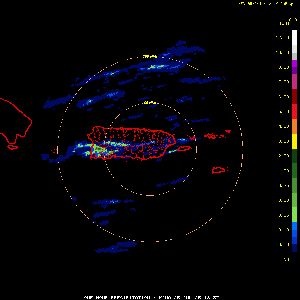
Task: Click the yellow 3.00 legend swatch
Action: pos(294,141)
